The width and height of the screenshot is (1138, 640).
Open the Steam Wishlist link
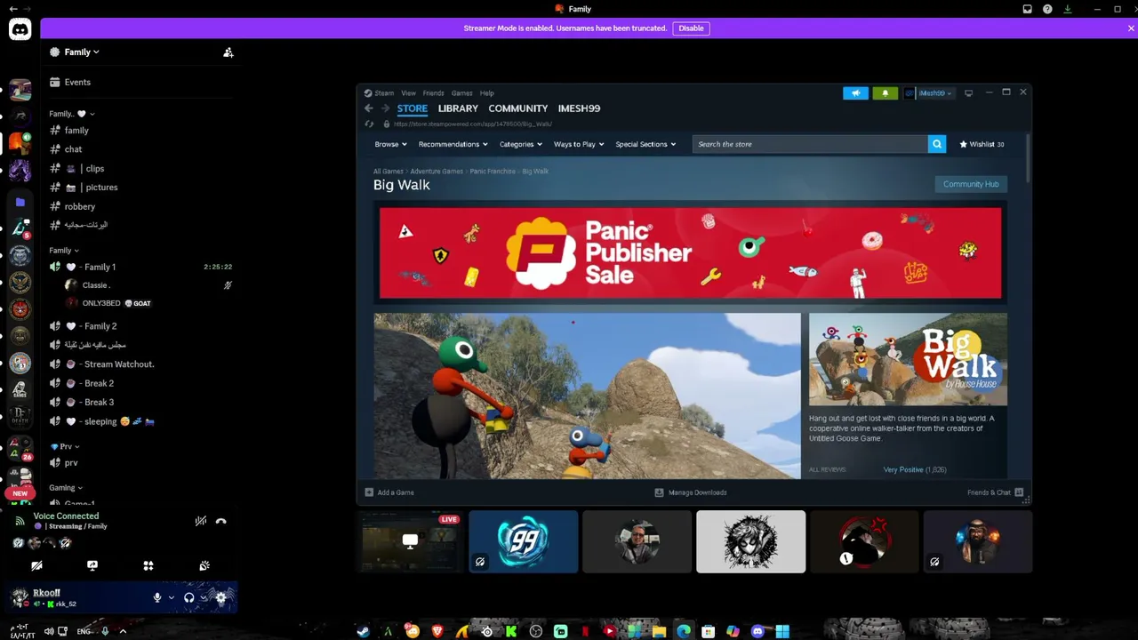tap(982, 144)
